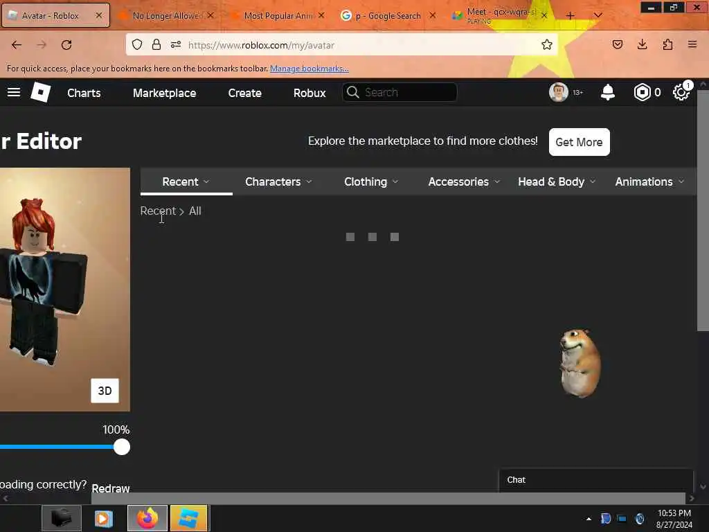Screen dimensions: 709x532
Task: Open the Firefox application menu
Action: (x=692, y=44)
